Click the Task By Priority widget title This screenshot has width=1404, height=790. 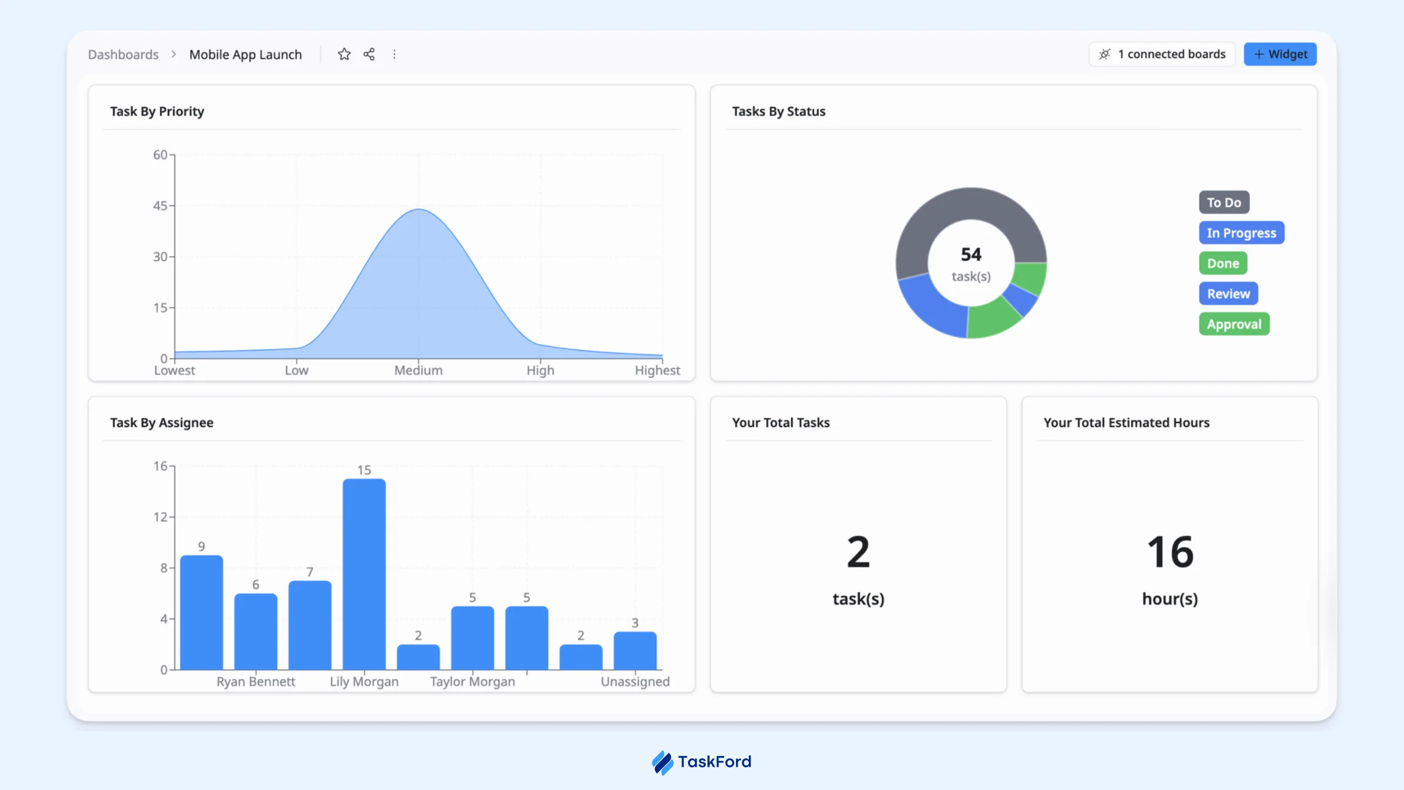(x=157, y=111)
